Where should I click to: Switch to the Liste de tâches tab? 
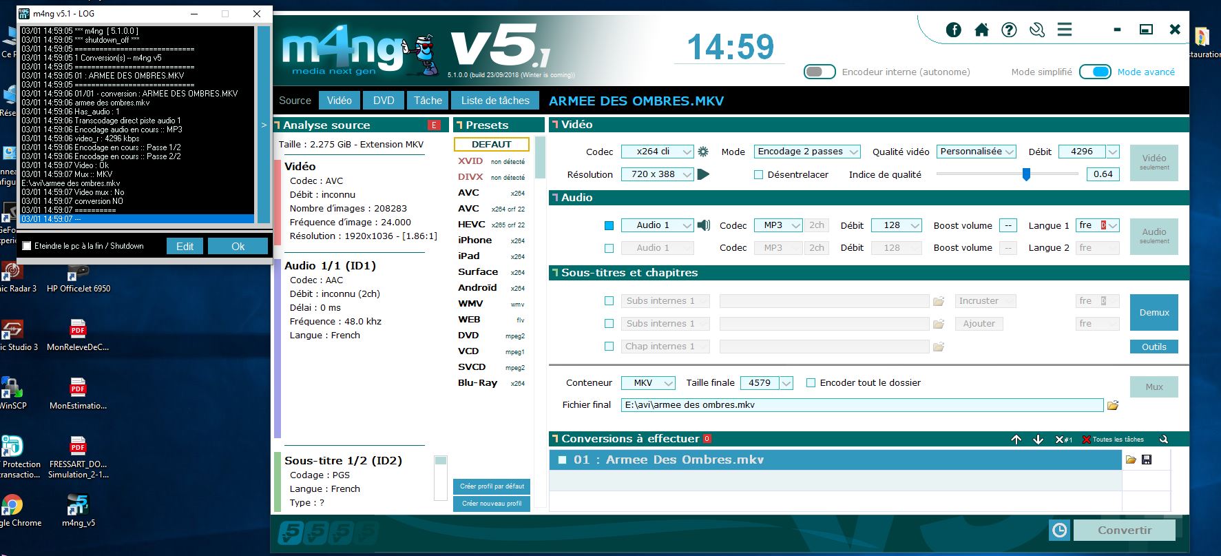click(x=495, y=101)
